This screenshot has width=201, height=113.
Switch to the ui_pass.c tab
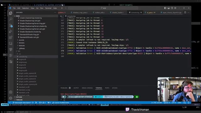pyautogui.click(x=150, y=13)
